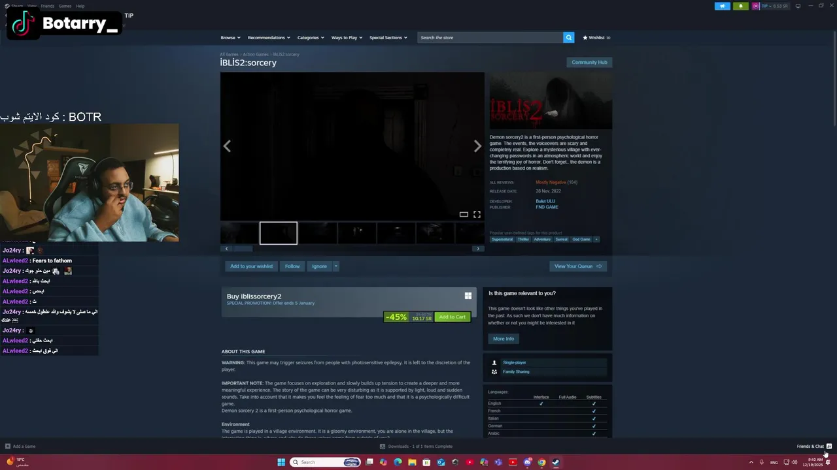Screen dimensions: 837x470
Task: Open the Steam menu
Action: [16, 6]
